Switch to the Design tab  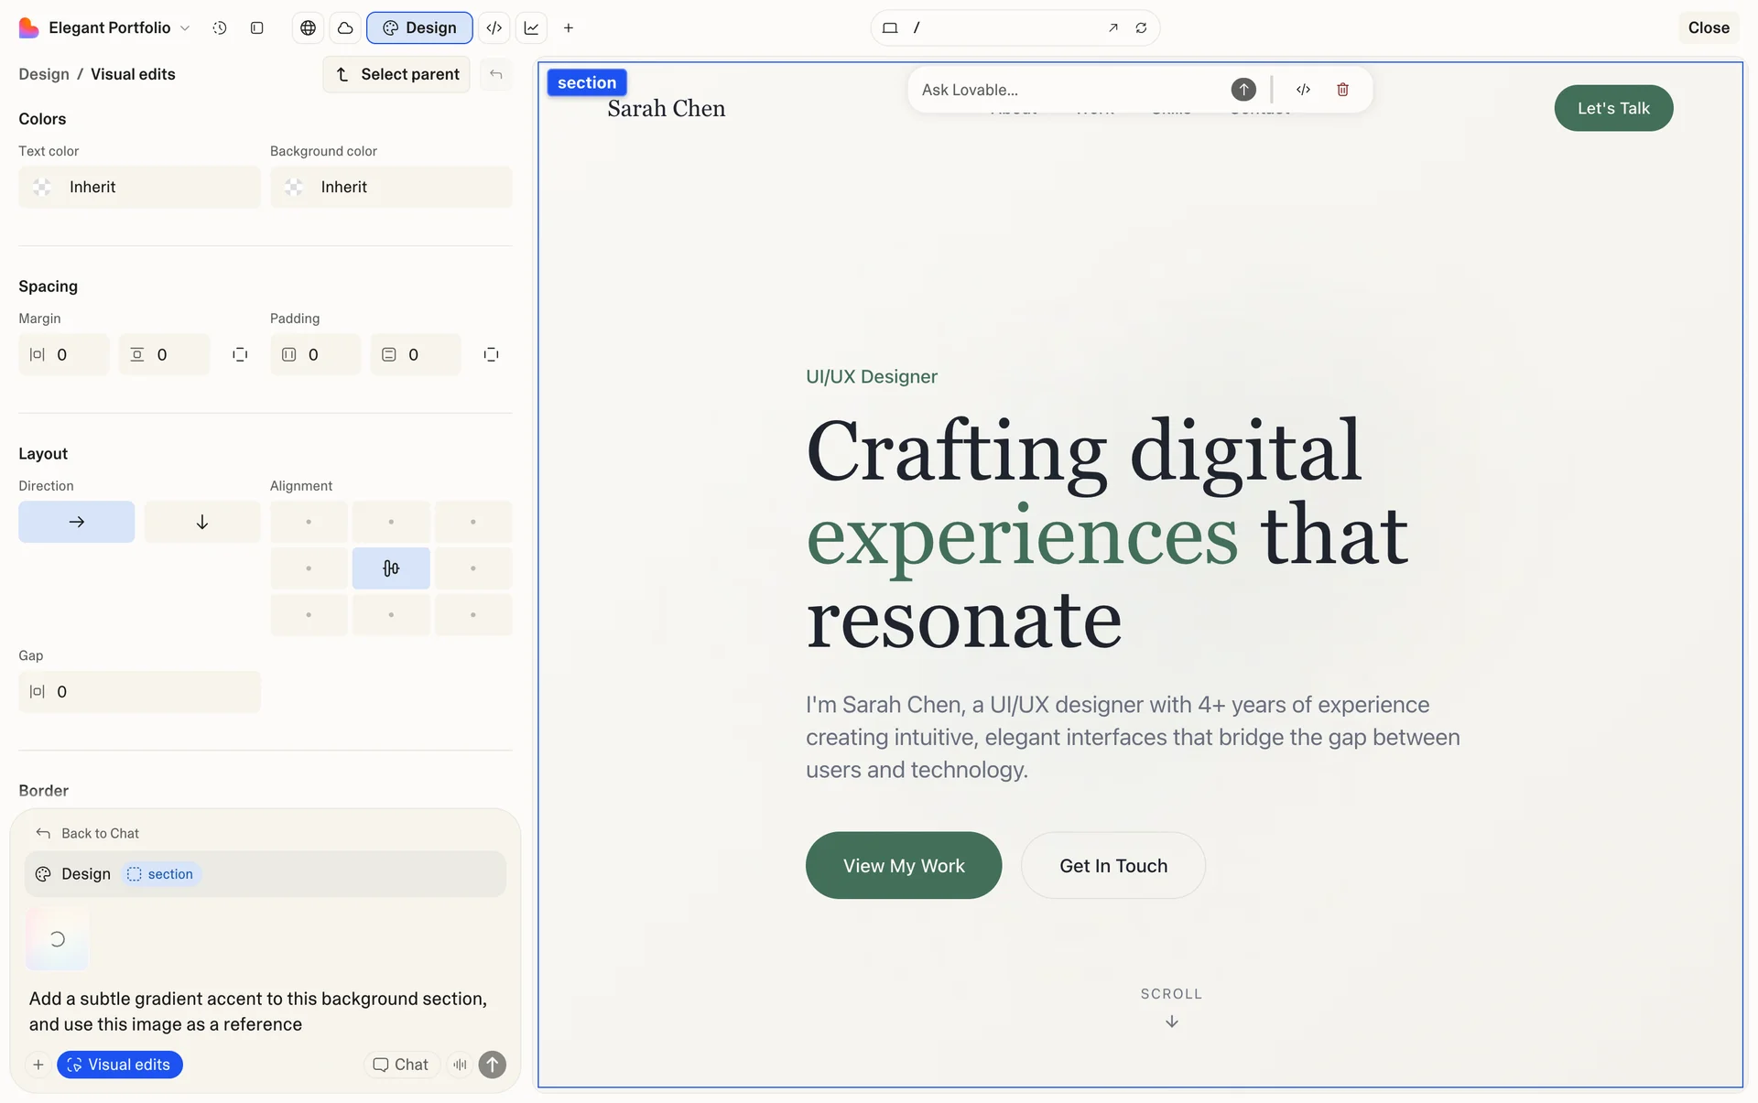(x=419, y=27)
